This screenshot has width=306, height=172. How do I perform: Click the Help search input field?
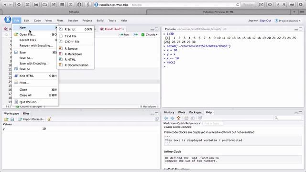(x=288, y=118)
